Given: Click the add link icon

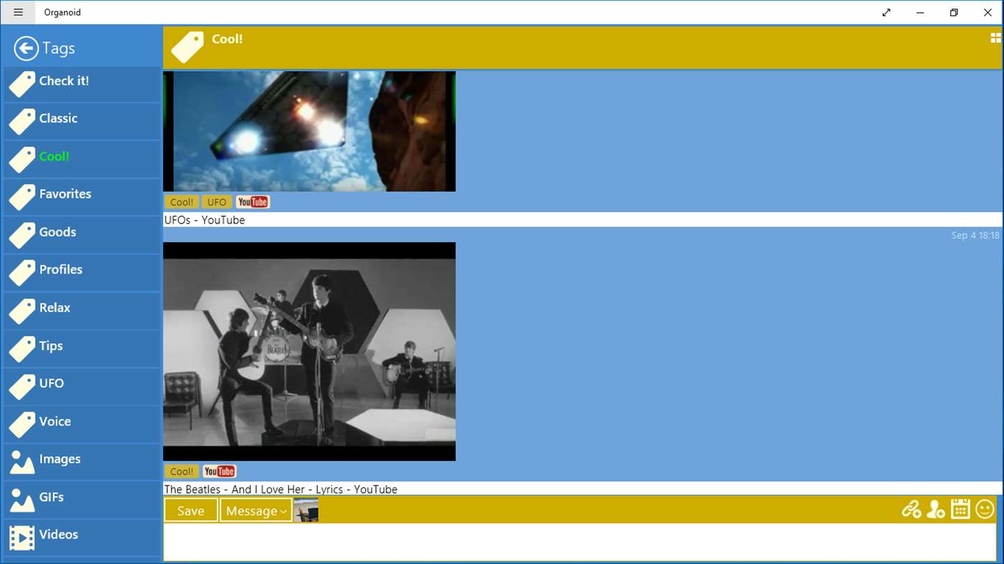Looking at the screenshot, I should (x=911, y=510).
